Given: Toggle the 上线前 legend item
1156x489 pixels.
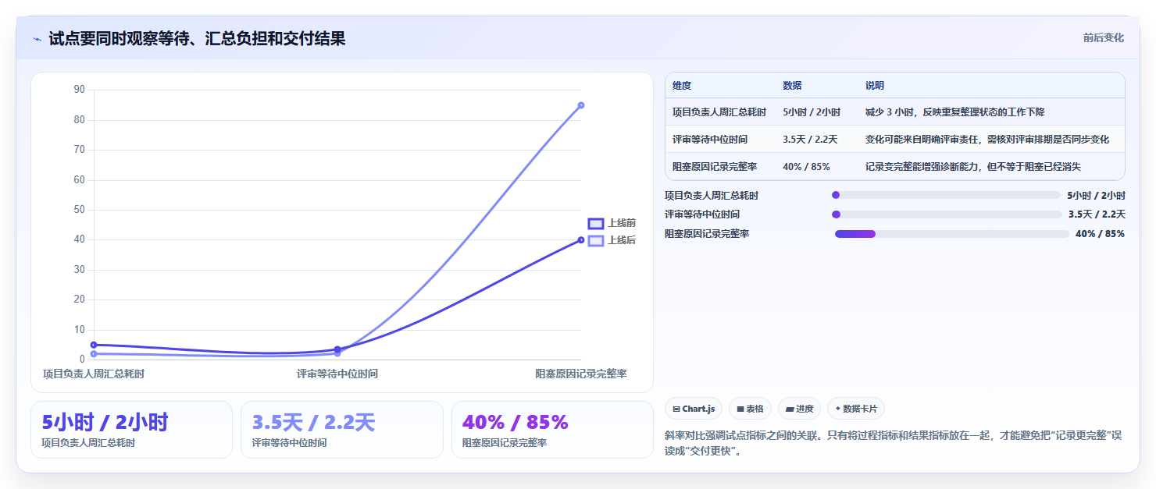Looking at the screenshot, I should click(612, 223).
